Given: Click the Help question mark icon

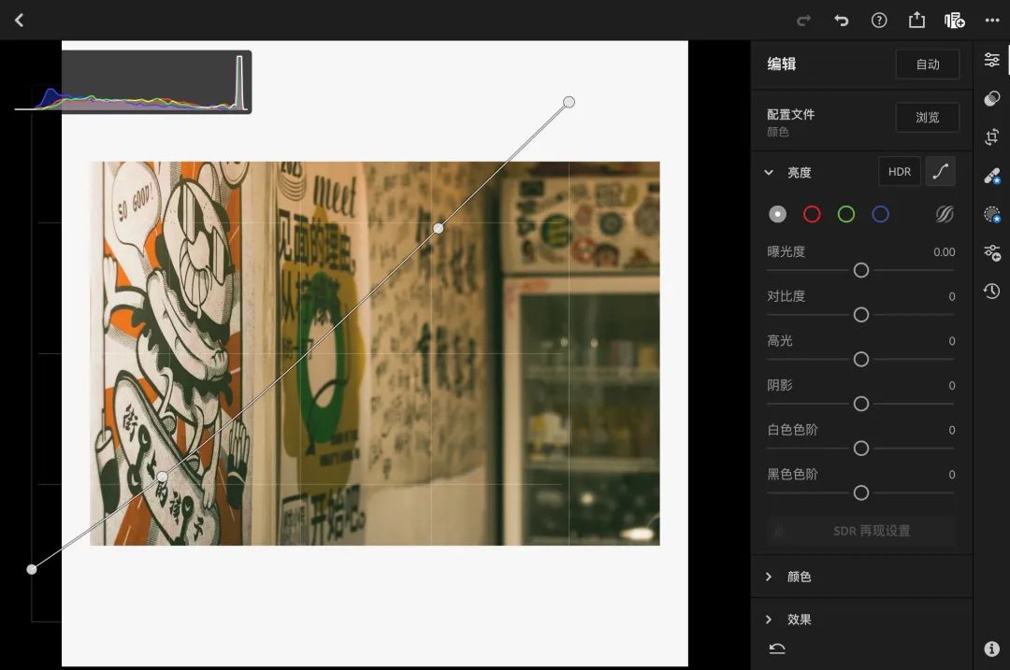Looking at the screenshot, I should (878, 20).
